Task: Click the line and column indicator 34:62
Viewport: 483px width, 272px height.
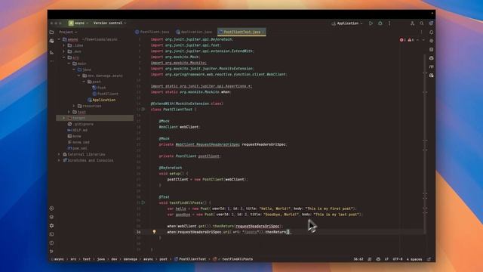Action: [x=358, y=259]
